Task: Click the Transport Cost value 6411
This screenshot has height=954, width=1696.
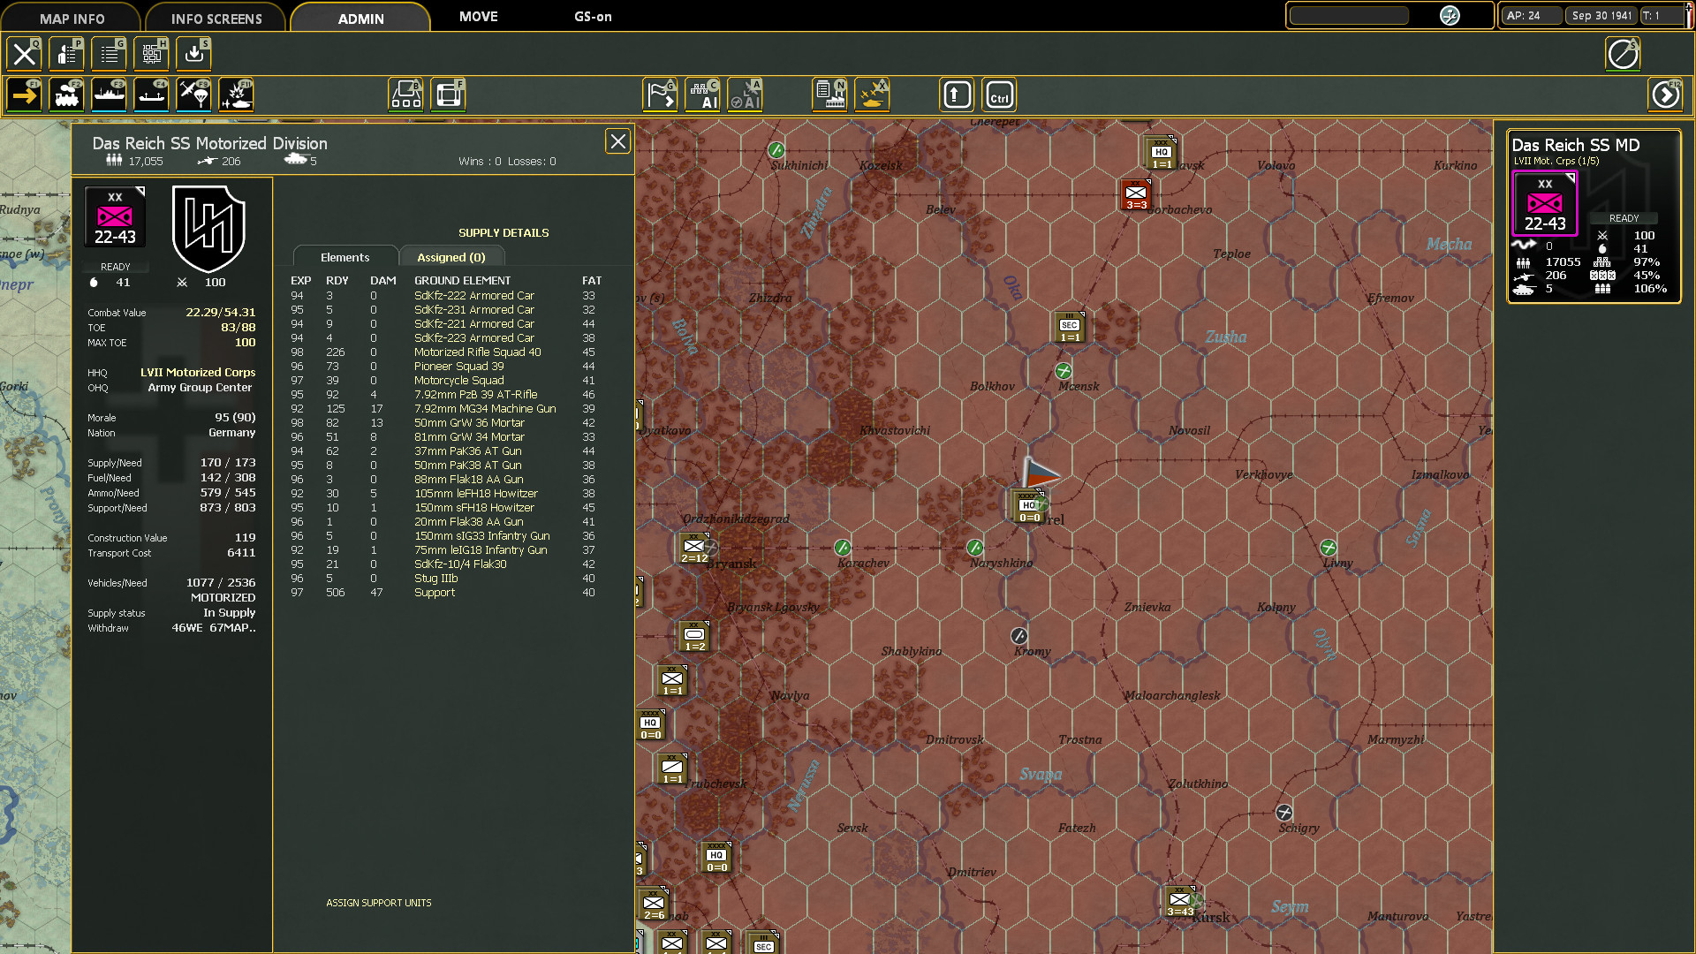Action: coord(241,553)
